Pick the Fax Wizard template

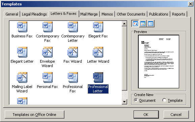point(73,52)
